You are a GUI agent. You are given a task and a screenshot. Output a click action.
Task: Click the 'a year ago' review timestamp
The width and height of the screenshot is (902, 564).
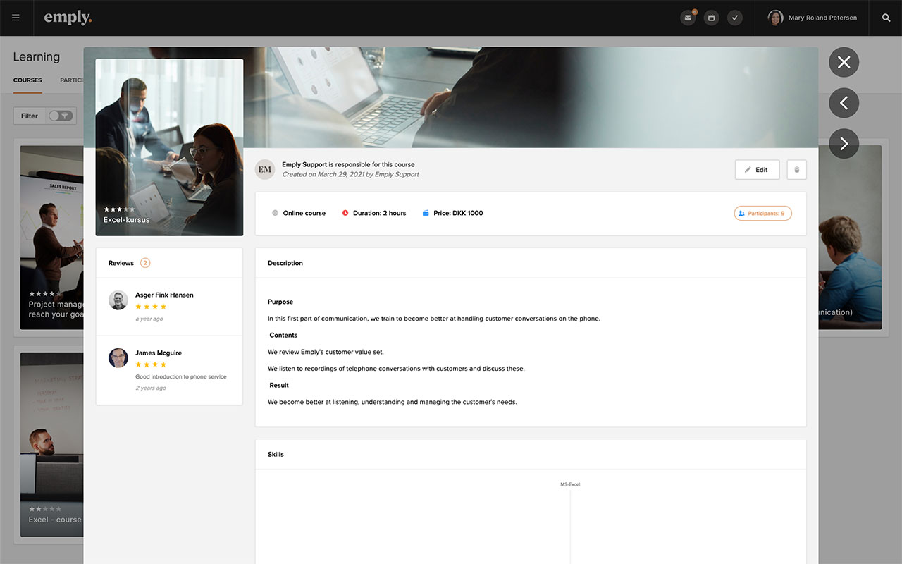[149, 319]
